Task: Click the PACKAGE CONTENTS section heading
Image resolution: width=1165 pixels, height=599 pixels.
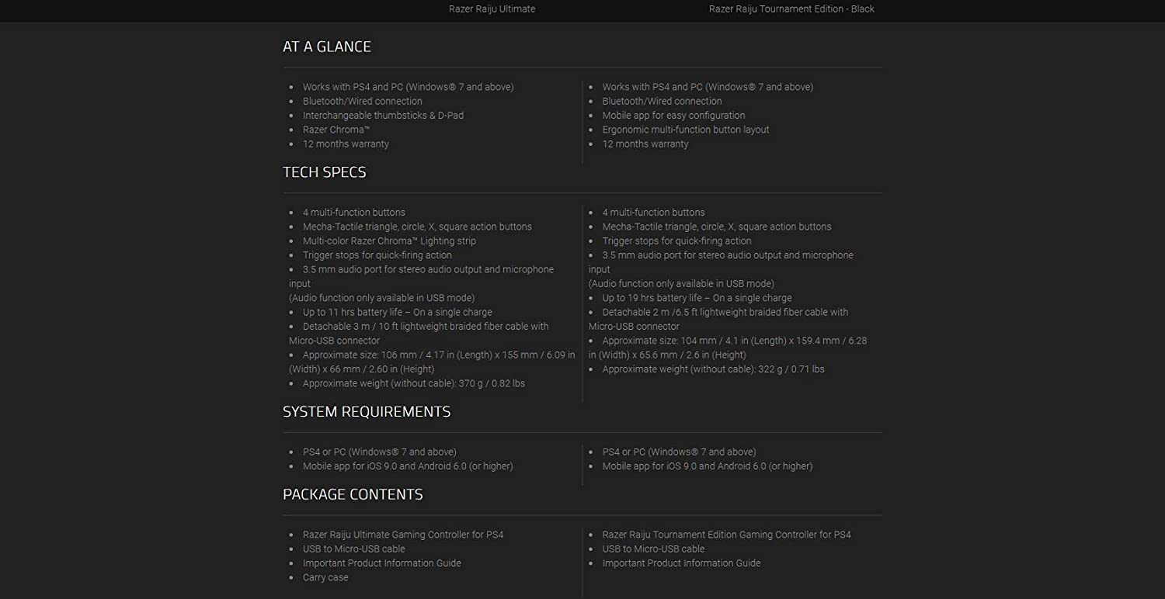Action: click(x=353, y=495)
